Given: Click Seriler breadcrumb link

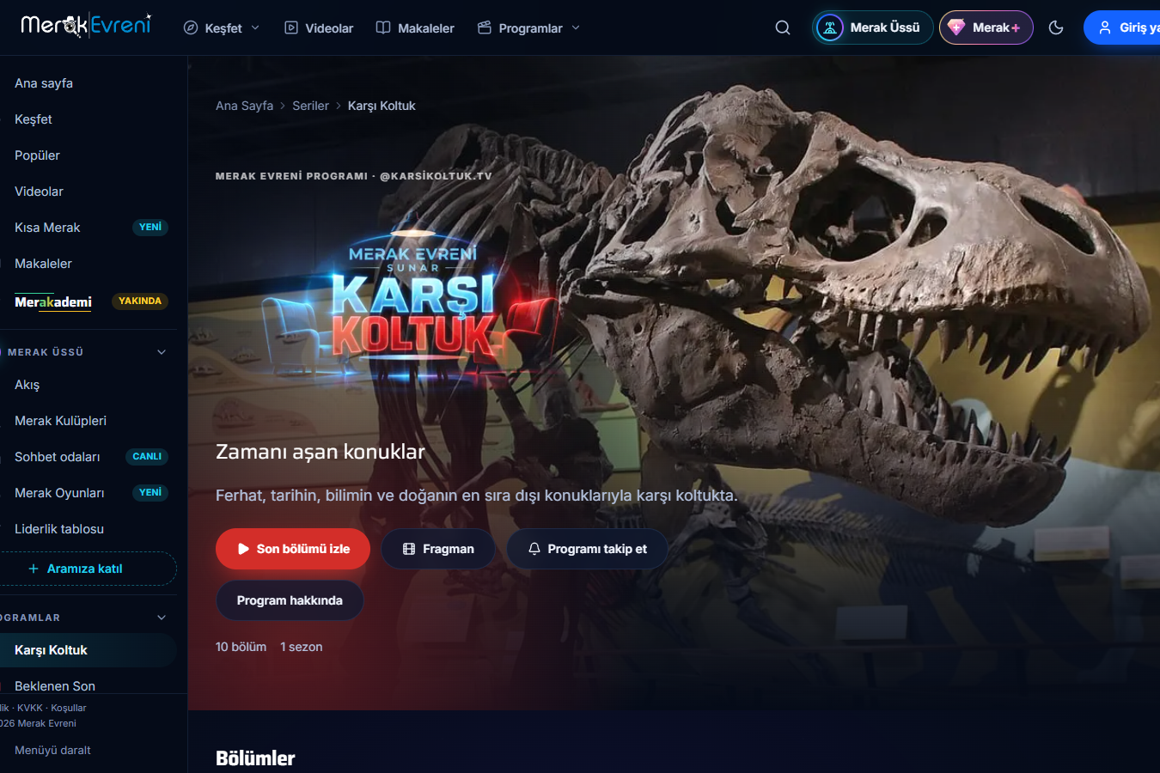Looking at the screenshot, I should tap(310, 106).
